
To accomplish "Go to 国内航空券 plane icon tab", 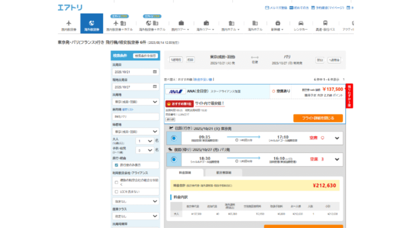I will tap(69, 25).
